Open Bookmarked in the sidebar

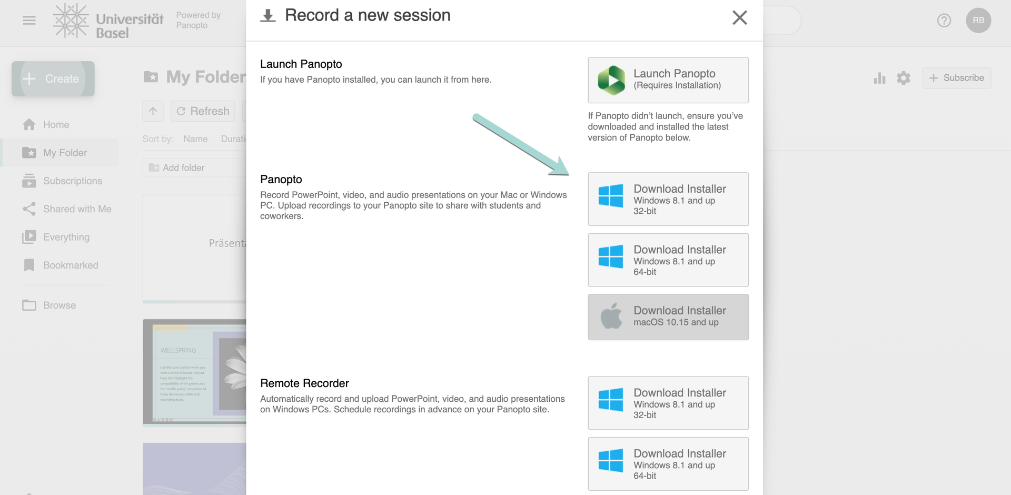click(71, 265)
